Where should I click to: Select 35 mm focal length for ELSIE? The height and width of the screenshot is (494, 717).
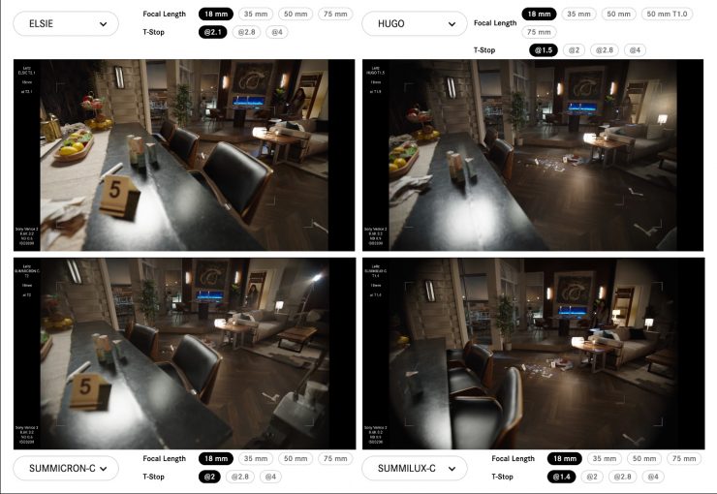[255, 15]
